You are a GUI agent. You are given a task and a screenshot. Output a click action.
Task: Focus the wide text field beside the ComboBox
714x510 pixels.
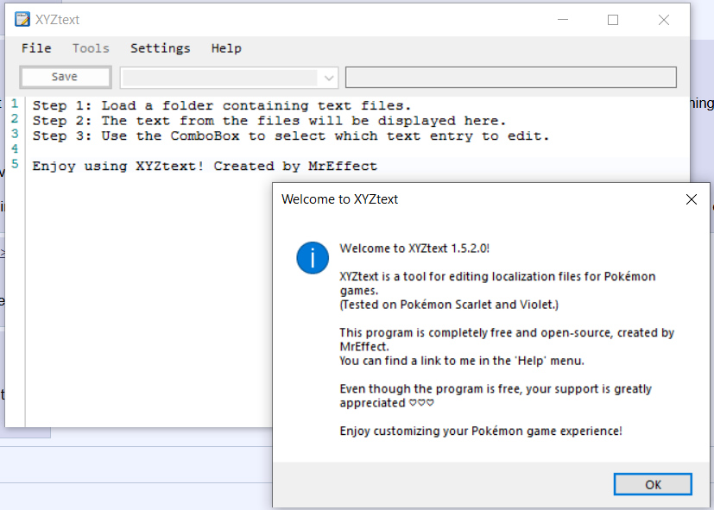pyautogui.click(x=510, y=78)
